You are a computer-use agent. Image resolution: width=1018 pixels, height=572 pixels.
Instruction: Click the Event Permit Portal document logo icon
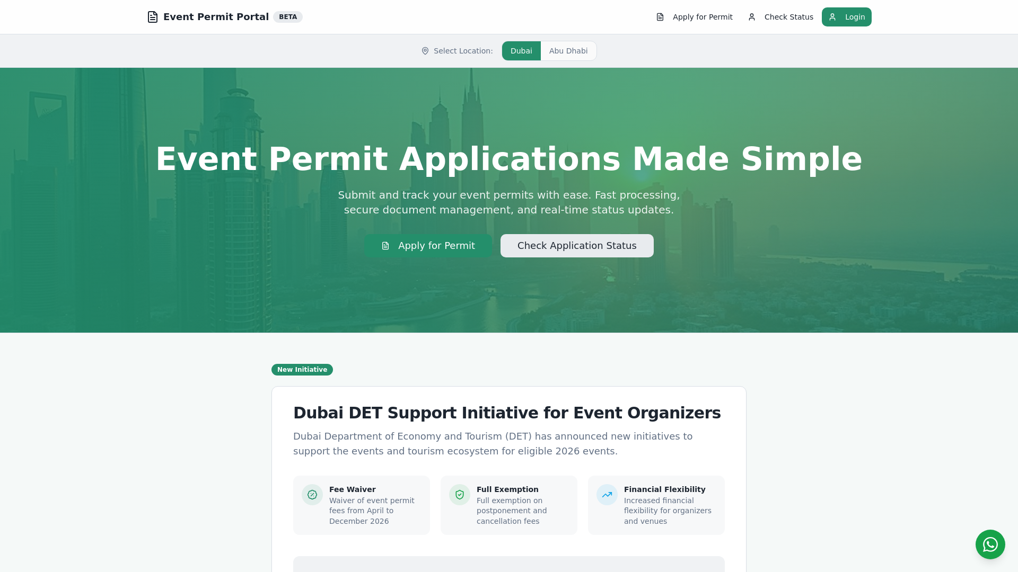tap(153, 17)
